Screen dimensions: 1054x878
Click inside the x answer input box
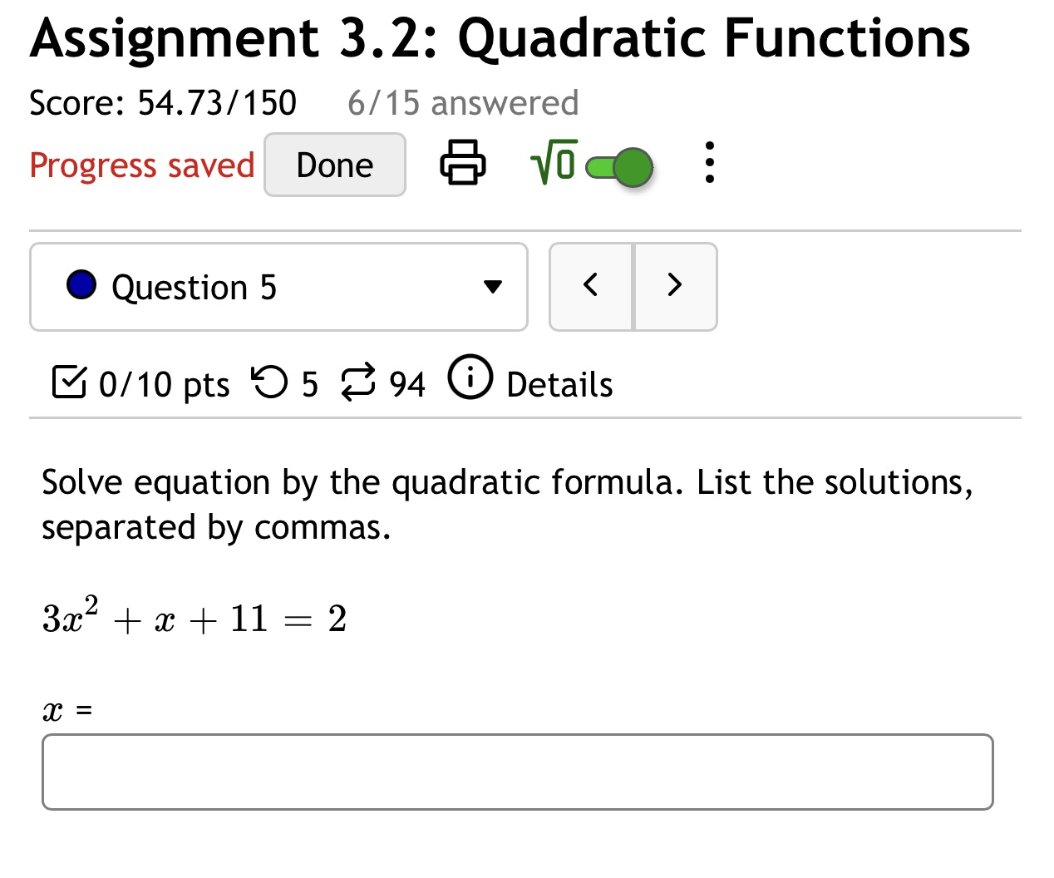click(518, 772)
